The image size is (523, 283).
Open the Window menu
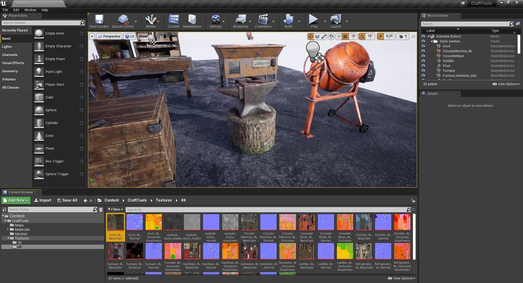point(30,10)
